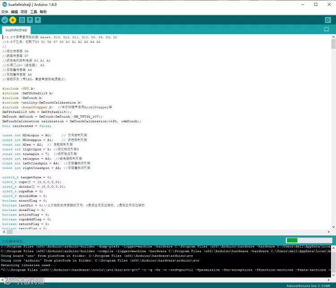Click the console scroll-up arrow
The image size is (336, 288).
point(333,248)
